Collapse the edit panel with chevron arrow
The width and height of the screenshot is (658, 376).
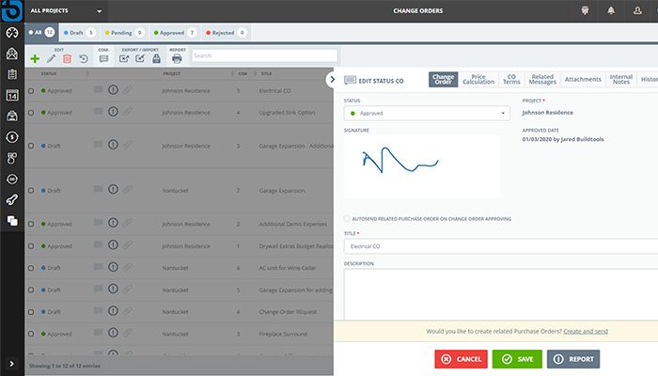point(332,79)
